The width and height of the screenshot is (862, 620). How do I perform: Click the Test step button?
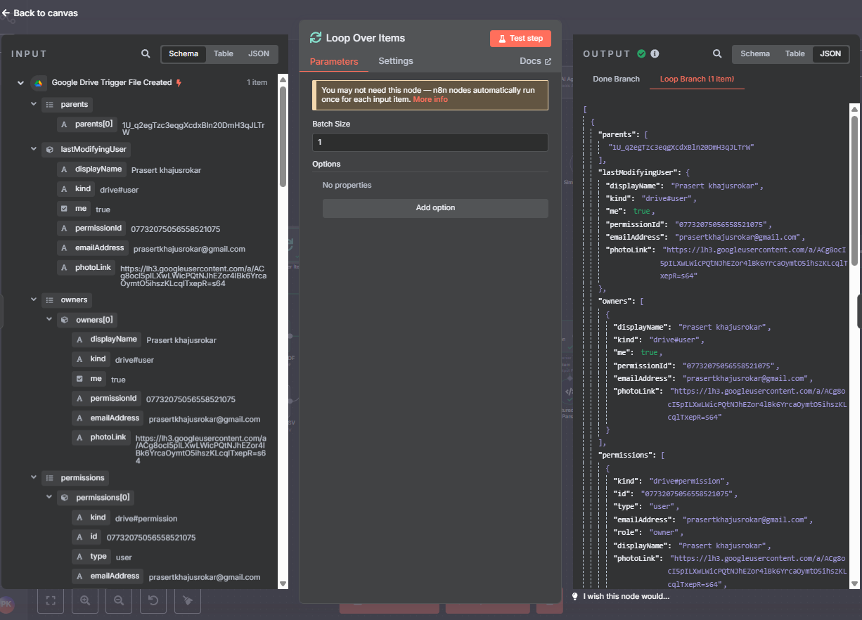520,39
